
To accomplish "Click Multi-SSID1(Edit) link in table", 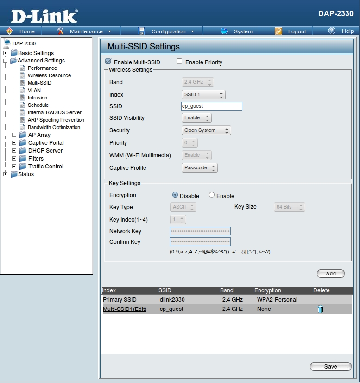I will pyautogui.click(x=125, y=309).
